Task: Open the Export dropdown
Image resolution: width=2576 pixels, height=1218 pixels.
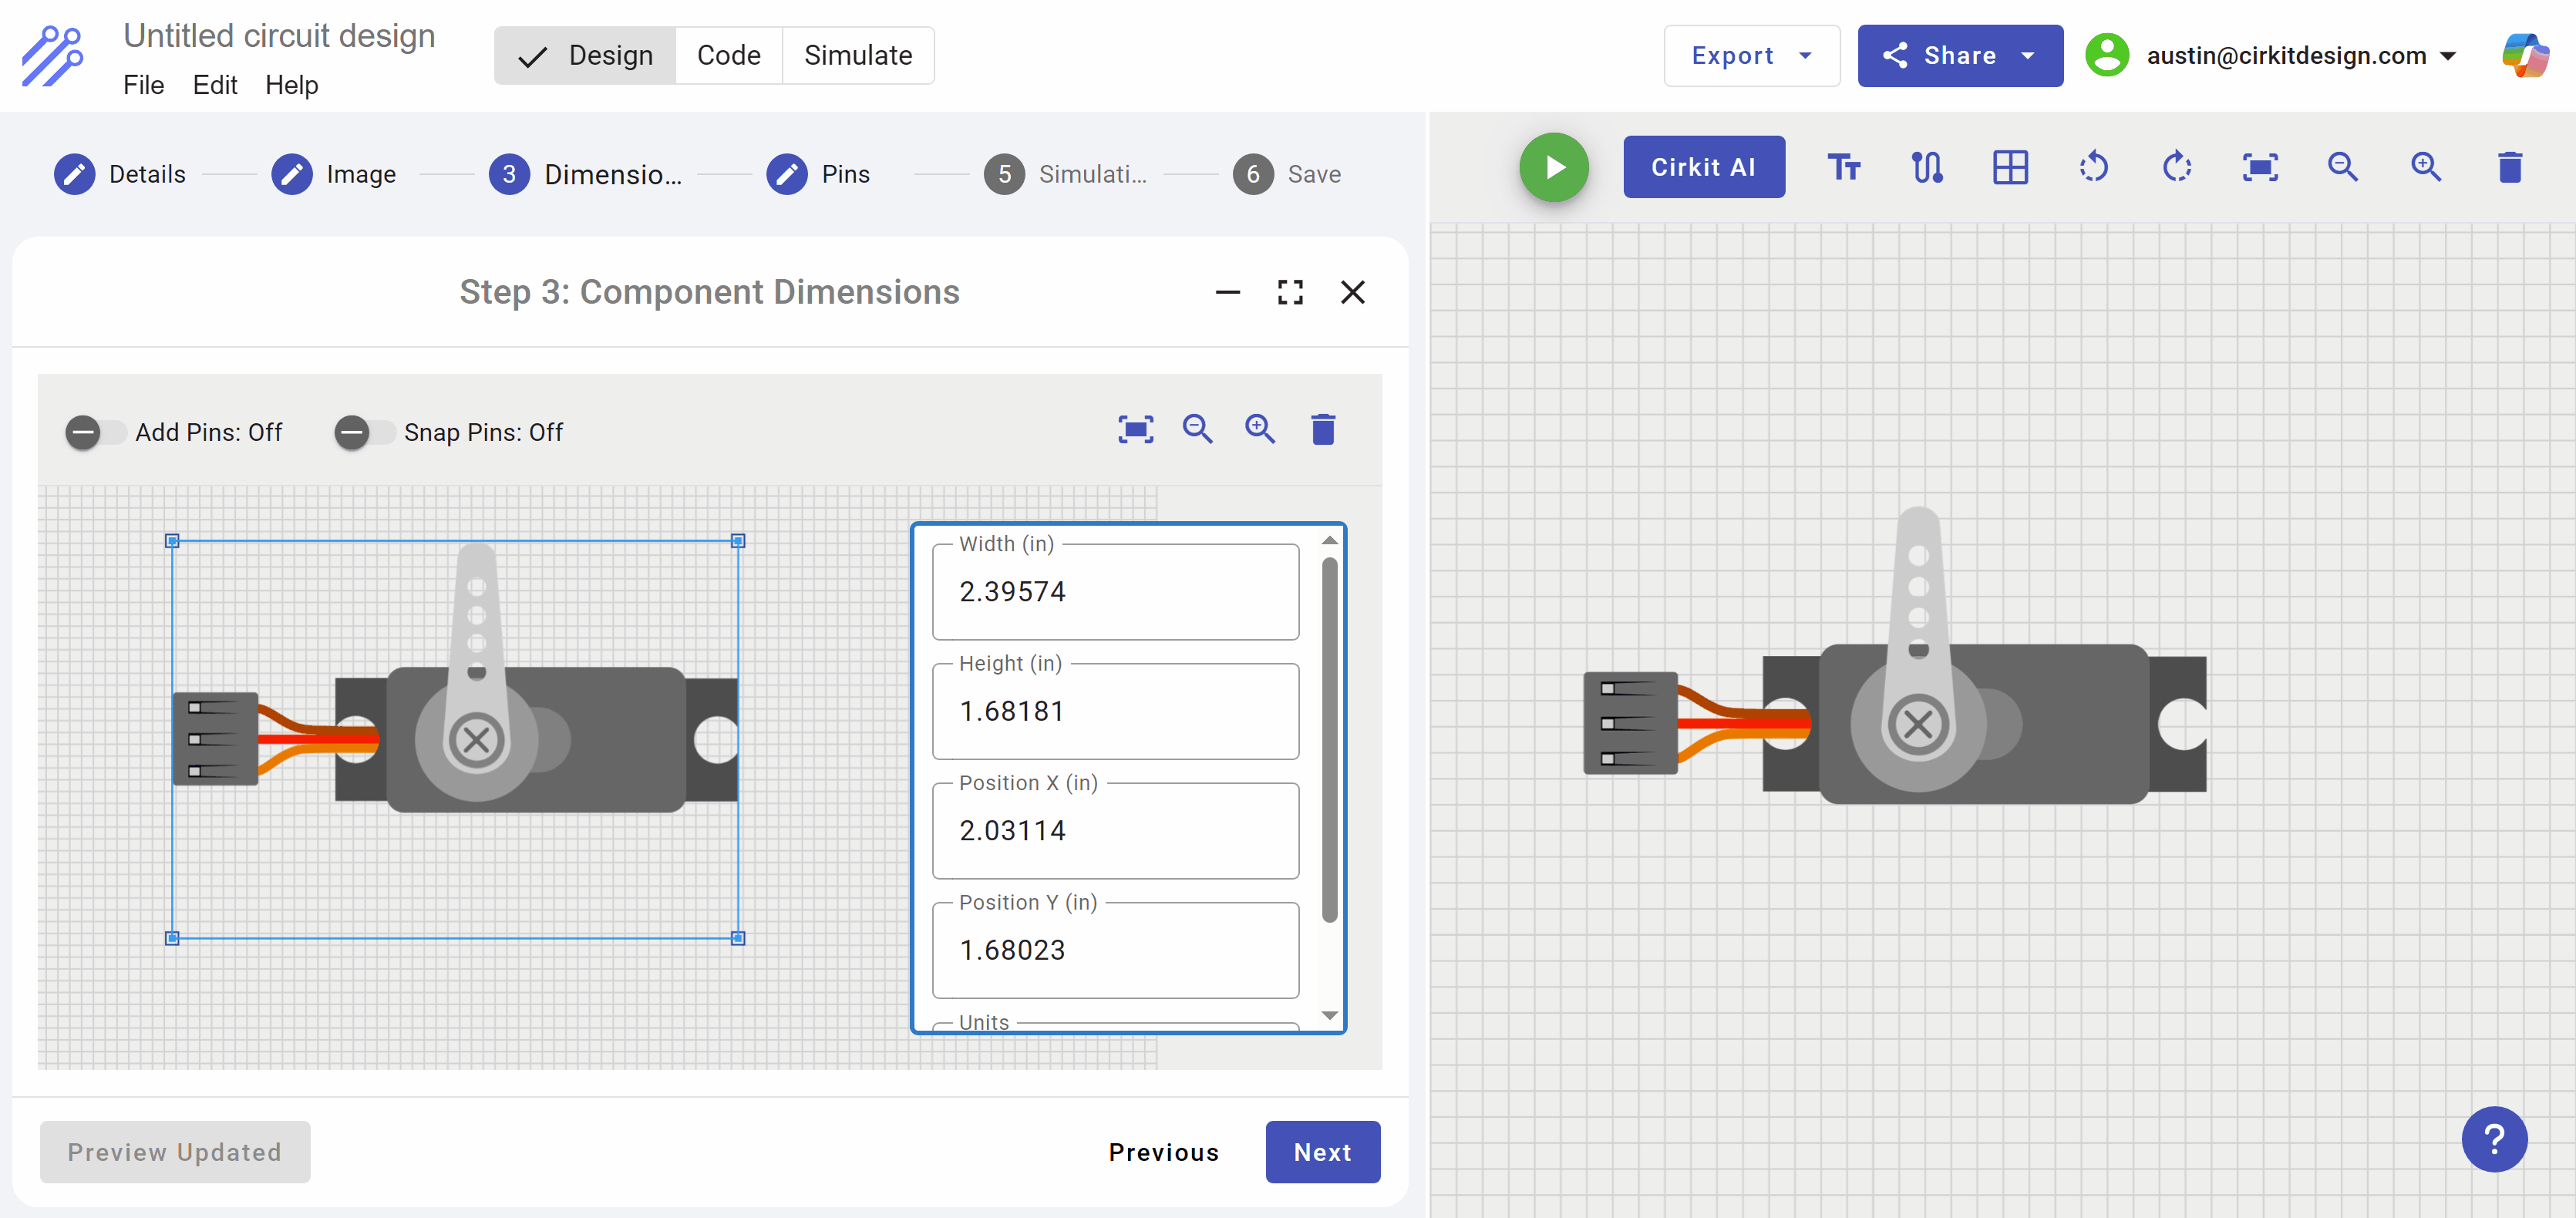Action: (x=1751, y=55)
